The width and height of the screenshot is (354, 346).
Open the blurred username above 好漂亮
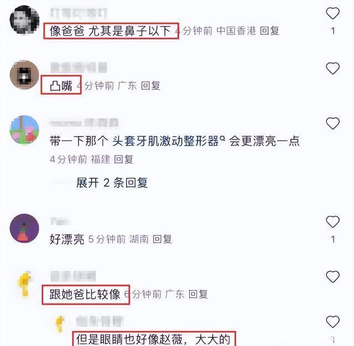pos(60,221)
